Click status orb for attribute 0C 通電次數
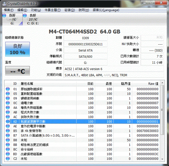This screenshot has height=166, width=169. (8, 103)
